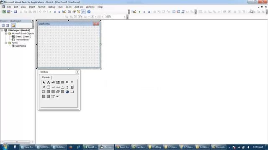The width and height of the screenshot is (268, 150).
Task: Close the Toolbox window
Action: pyautogui.click(x=77, y=72)
